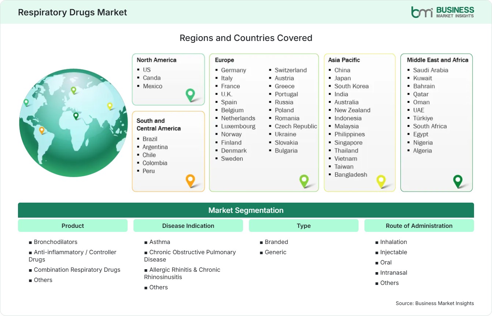Click the green pin in North America card

tap(190, 95)
